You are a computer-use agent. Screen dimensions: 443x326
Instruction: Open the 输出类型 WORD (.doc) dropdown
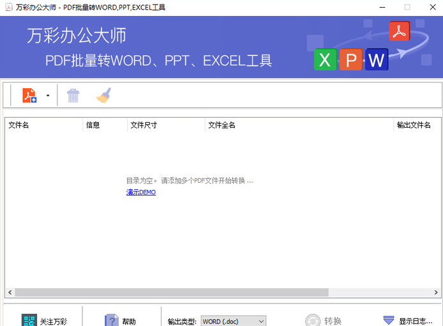pos(234,321)
